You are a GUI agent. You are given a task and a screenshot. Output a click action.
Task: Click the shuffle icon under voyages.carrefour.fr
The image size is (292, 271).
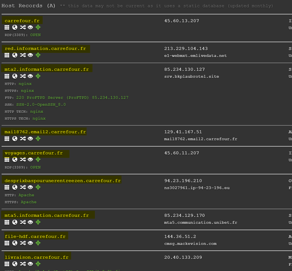click(x=23, y=160)
